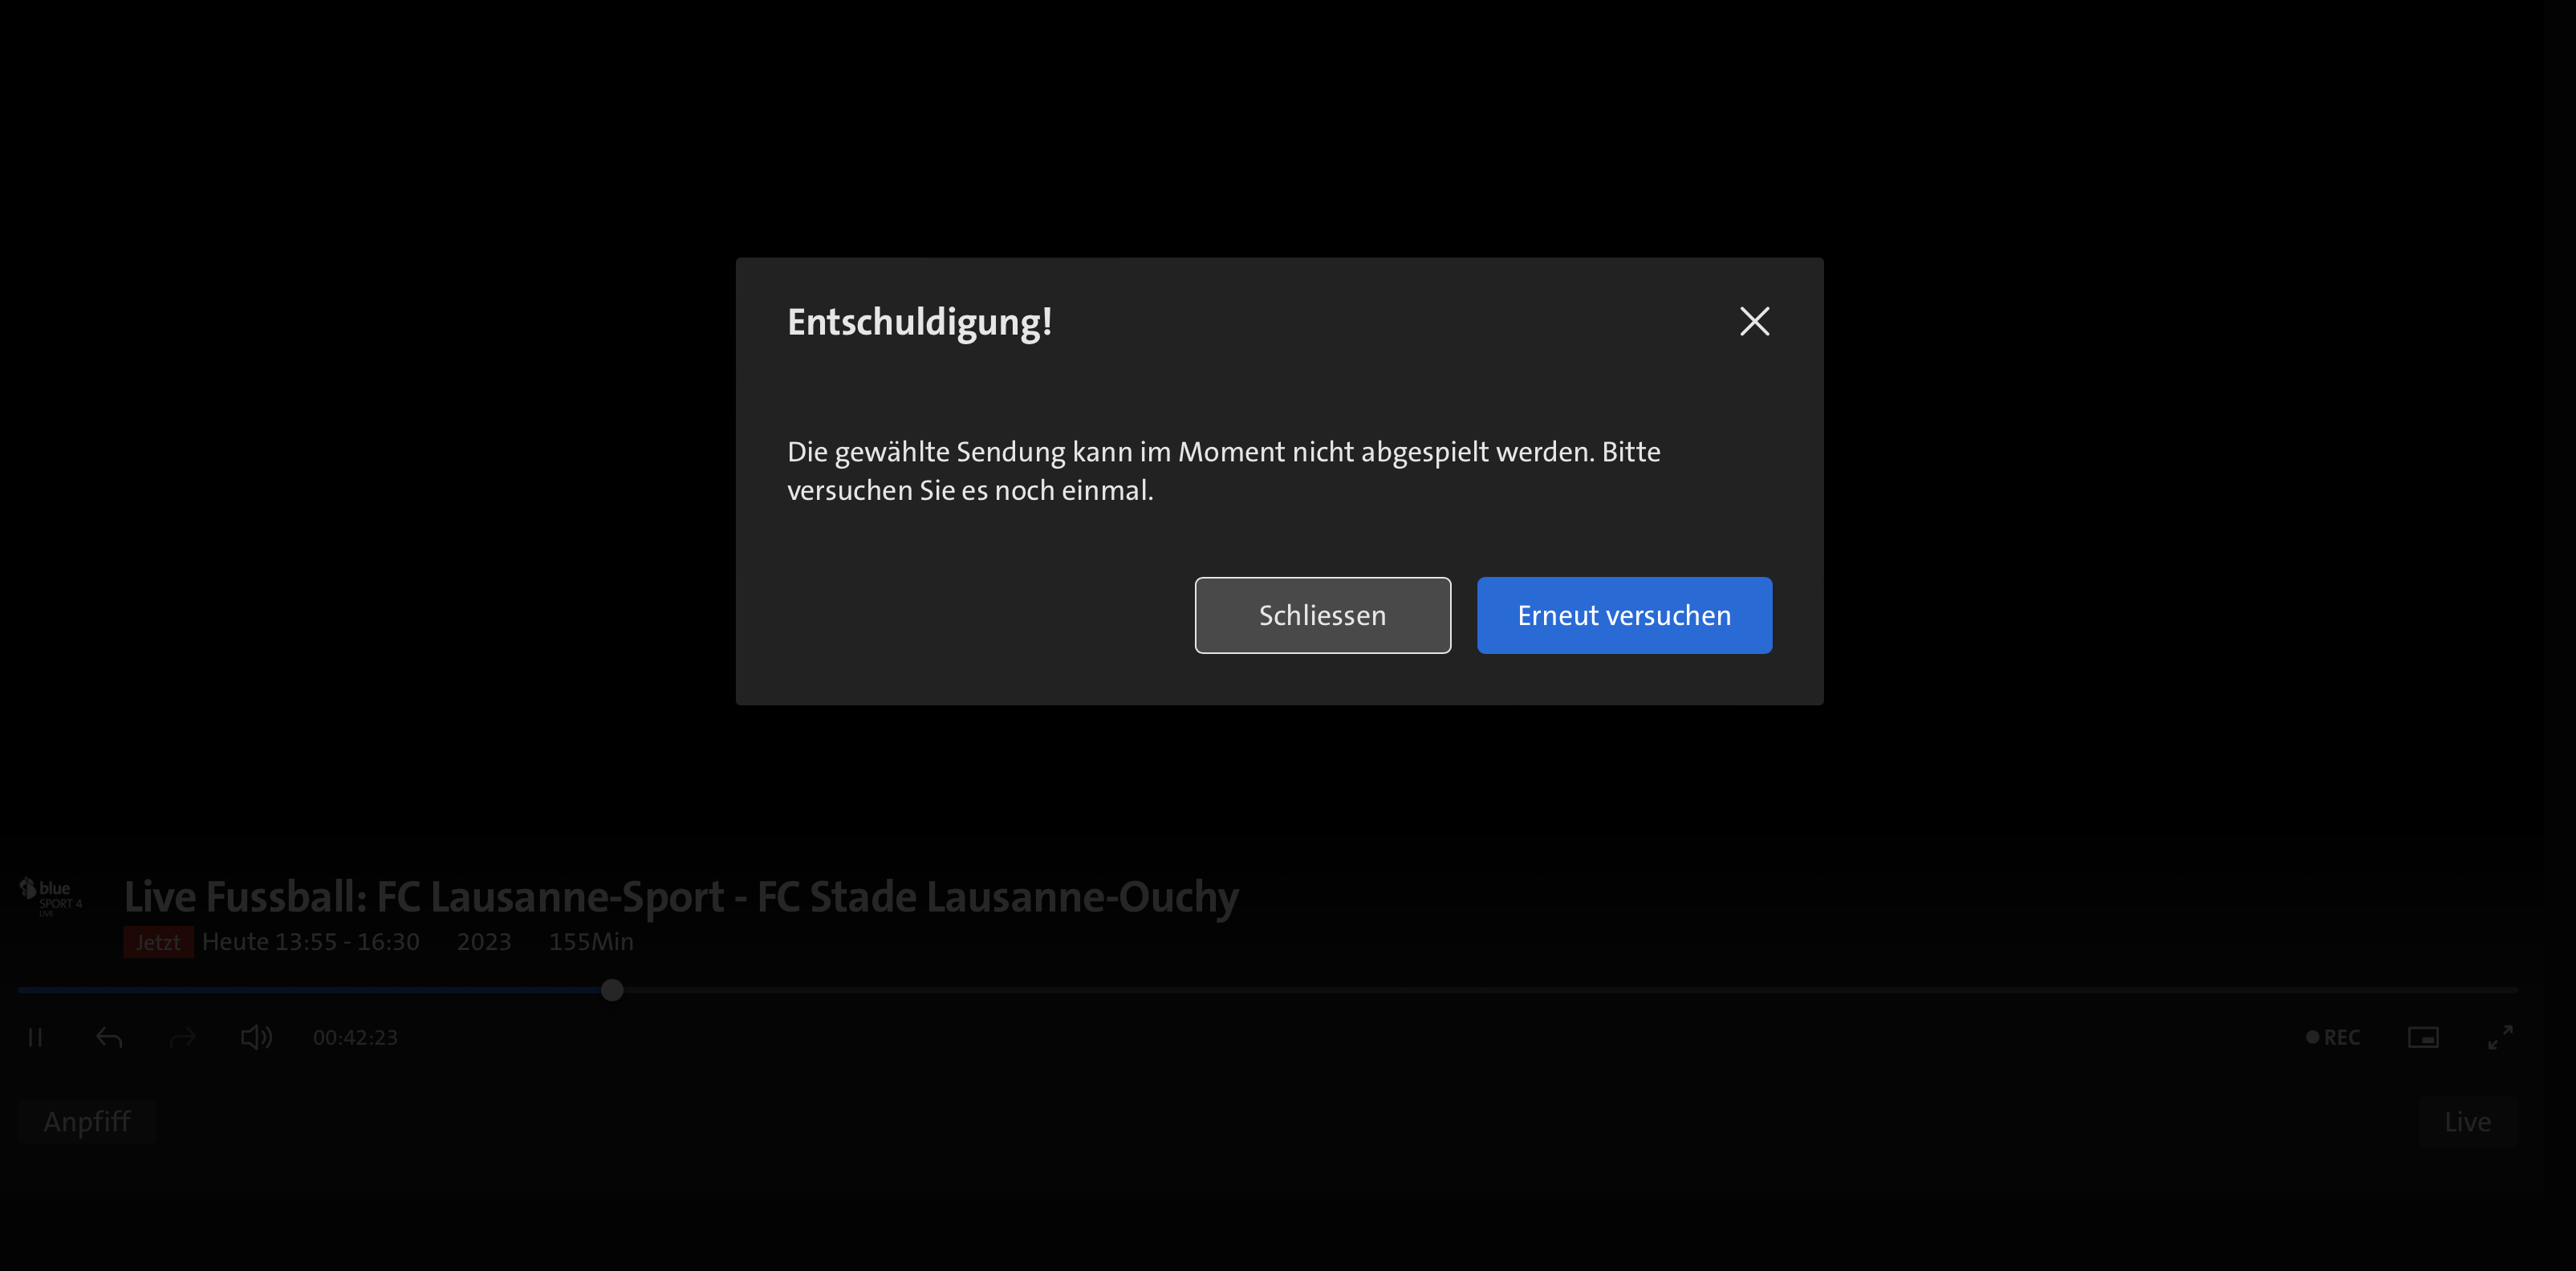Toggle fullscreen with expand arrows icon
This screenshot has width=2576, height=1271.
click(x=2500, y=1037)
